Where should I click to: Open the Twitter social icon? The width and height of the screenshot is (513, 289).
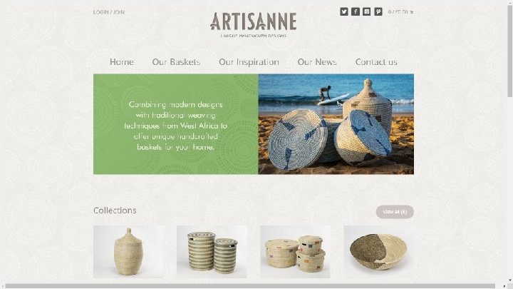click(x=344, y=12)
